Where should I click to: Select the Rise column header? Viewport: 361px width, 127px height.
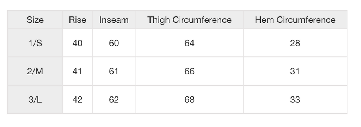click(x=78, y=20)
